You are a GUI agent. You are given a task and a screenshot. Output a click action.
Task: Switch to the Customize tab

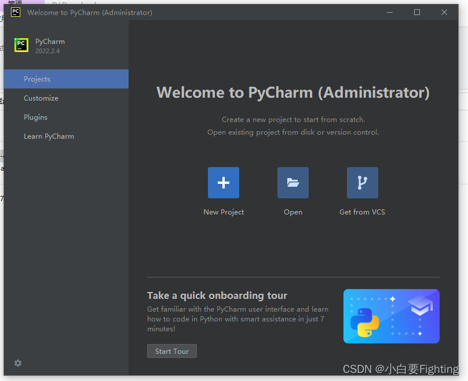(x=66, y=98)
